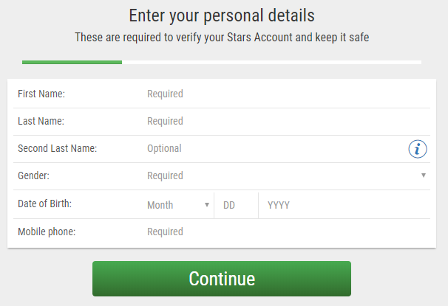This screenshot has width=448, height=306.
Task: Click the info icon beside Second Last Name
Action: coord(418,149)
